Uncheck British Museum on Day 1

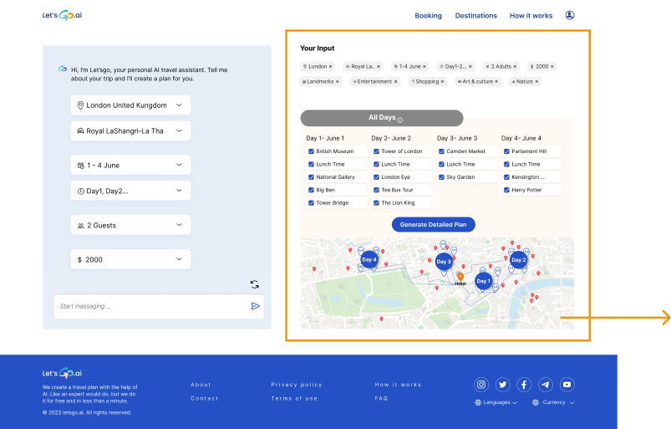311,151
